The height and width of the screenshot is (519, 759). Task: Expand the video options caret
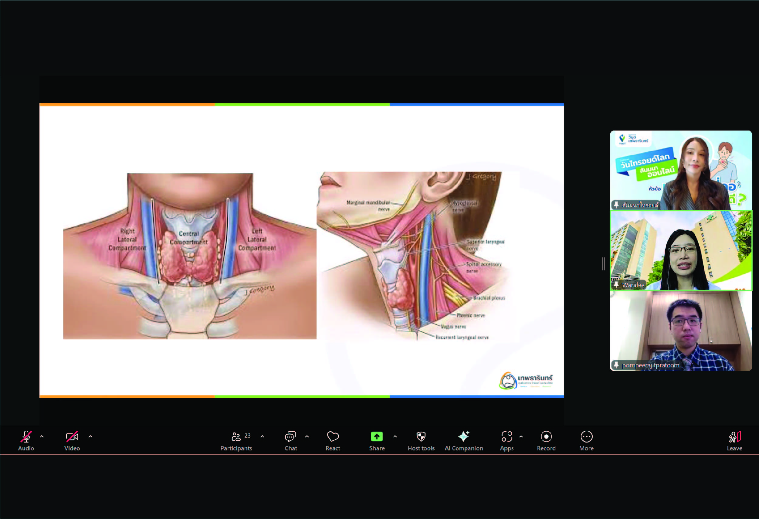click(x=90, y=436)
